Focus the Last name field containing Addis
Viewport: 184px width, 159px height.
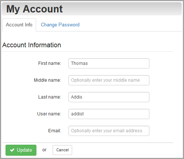109,97
